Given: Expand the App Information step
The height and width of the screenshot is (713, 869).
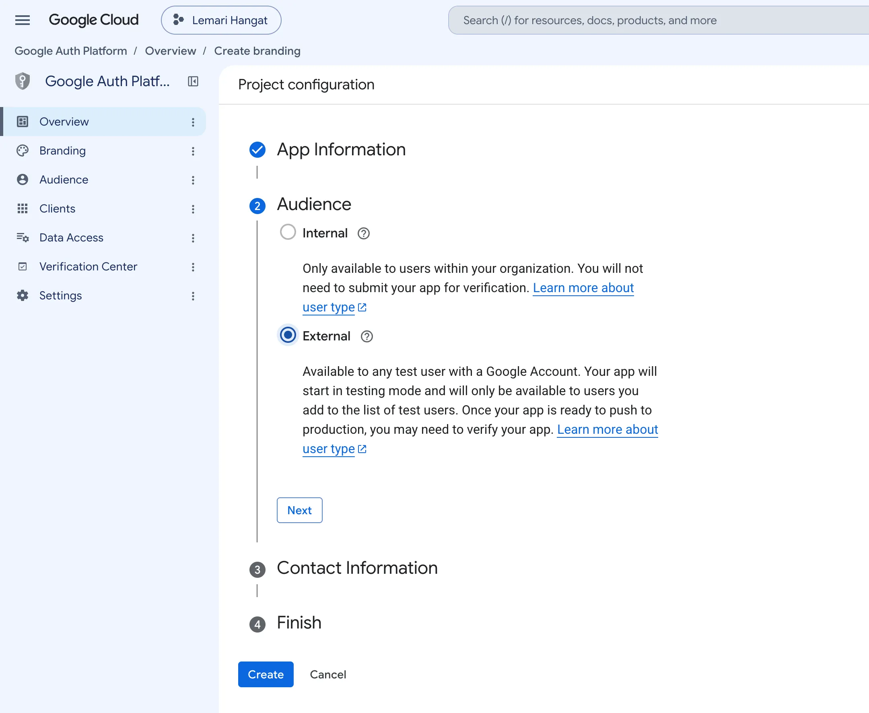Looking at the screenshot, I should (341, 150).
